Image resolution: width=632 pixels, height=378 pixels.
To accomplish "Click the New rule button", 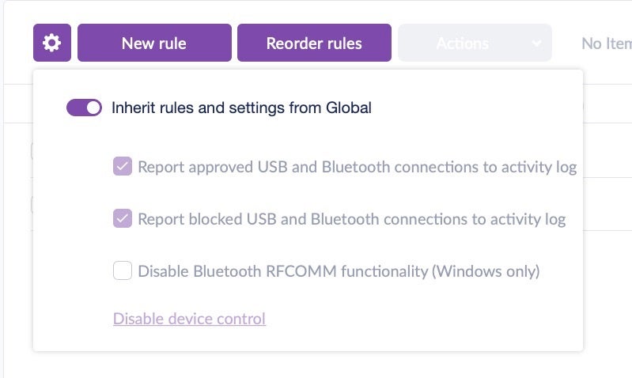I will tap(154, 43).
